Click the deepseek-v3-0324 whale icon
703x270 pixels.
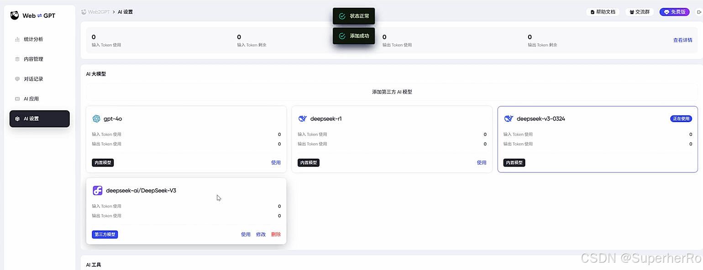(x=509, y=119)
